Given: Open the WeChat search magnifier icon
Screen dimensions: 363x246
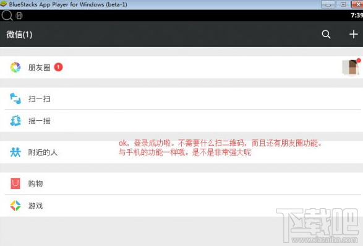Looking at the screenshot, I should [x=326, y=34].
